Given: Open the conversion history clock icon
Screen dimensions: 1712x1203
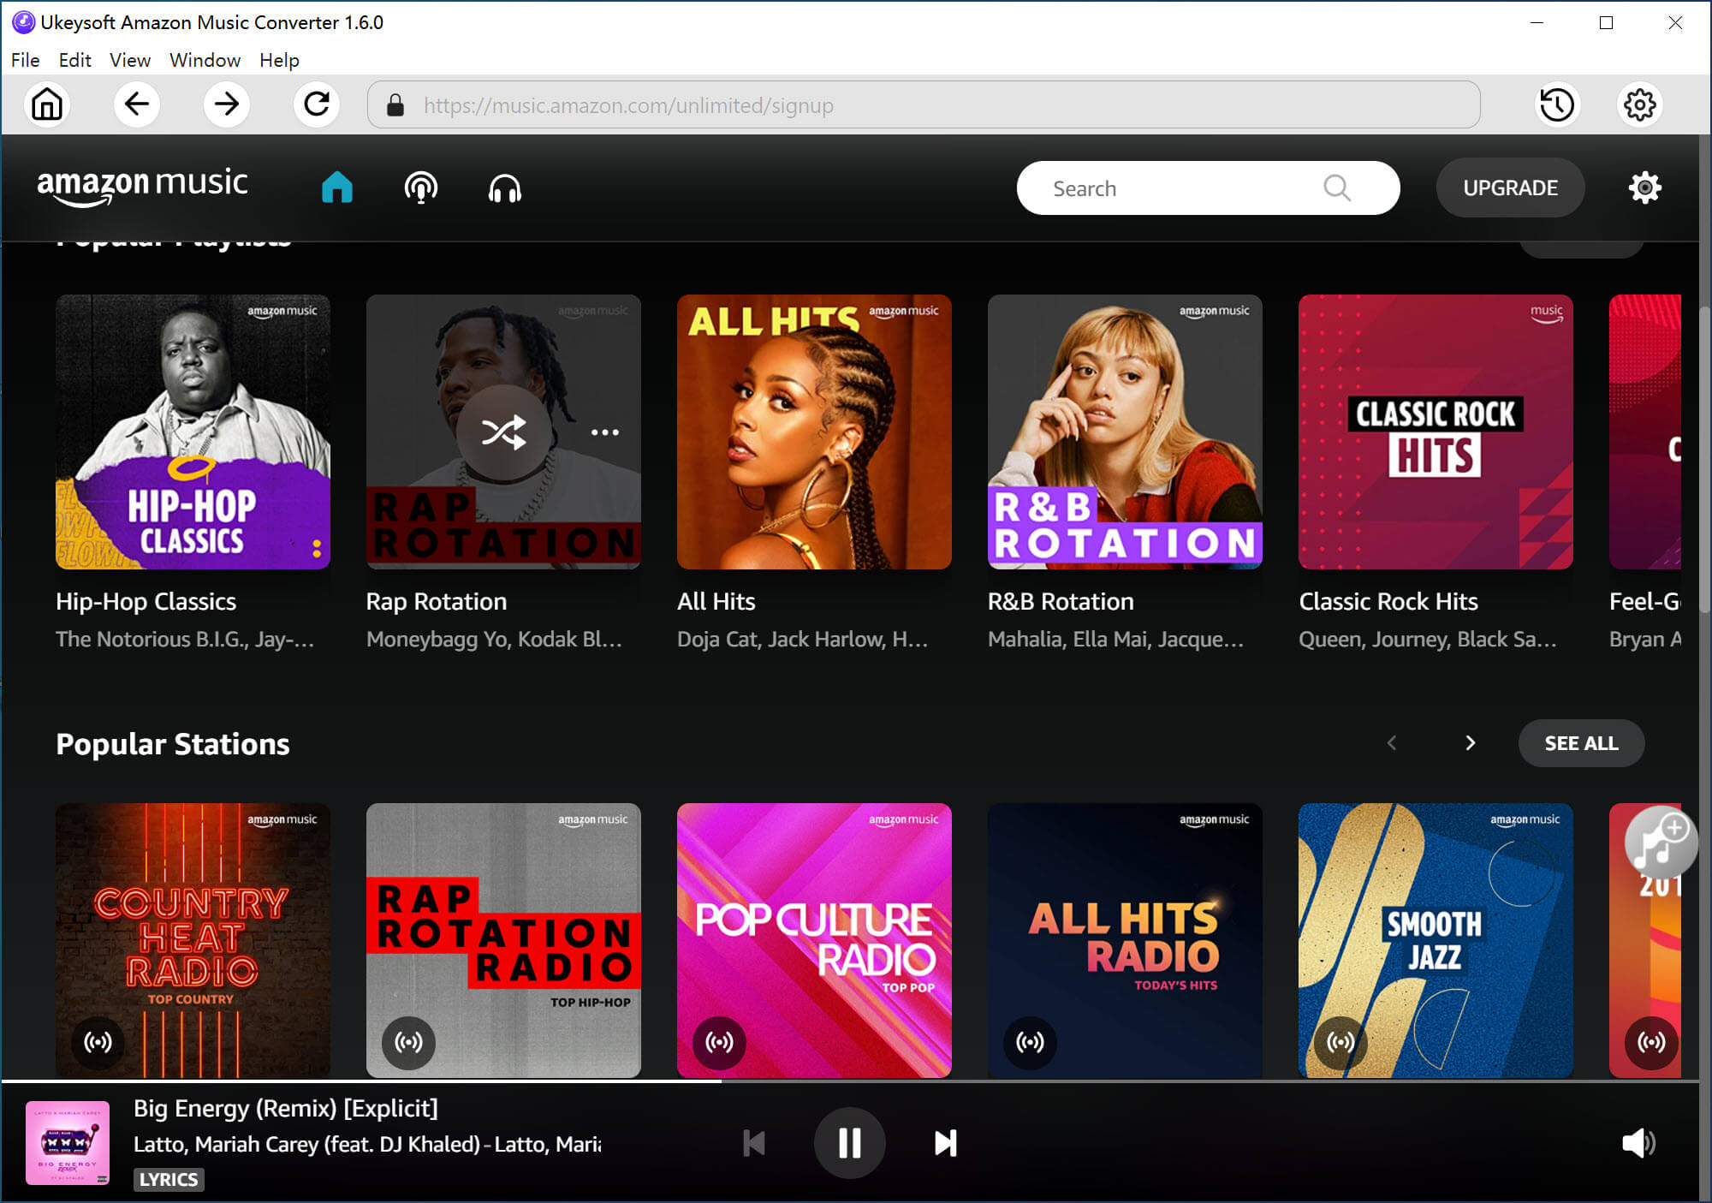Looking at the screenshot, I should [x=1556, y=104].
